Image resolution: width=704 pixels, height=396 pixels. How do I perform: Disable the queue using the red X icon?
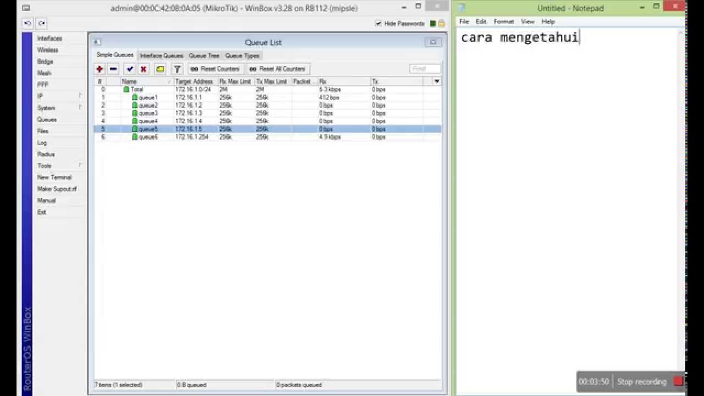click(x=144, y=69)
